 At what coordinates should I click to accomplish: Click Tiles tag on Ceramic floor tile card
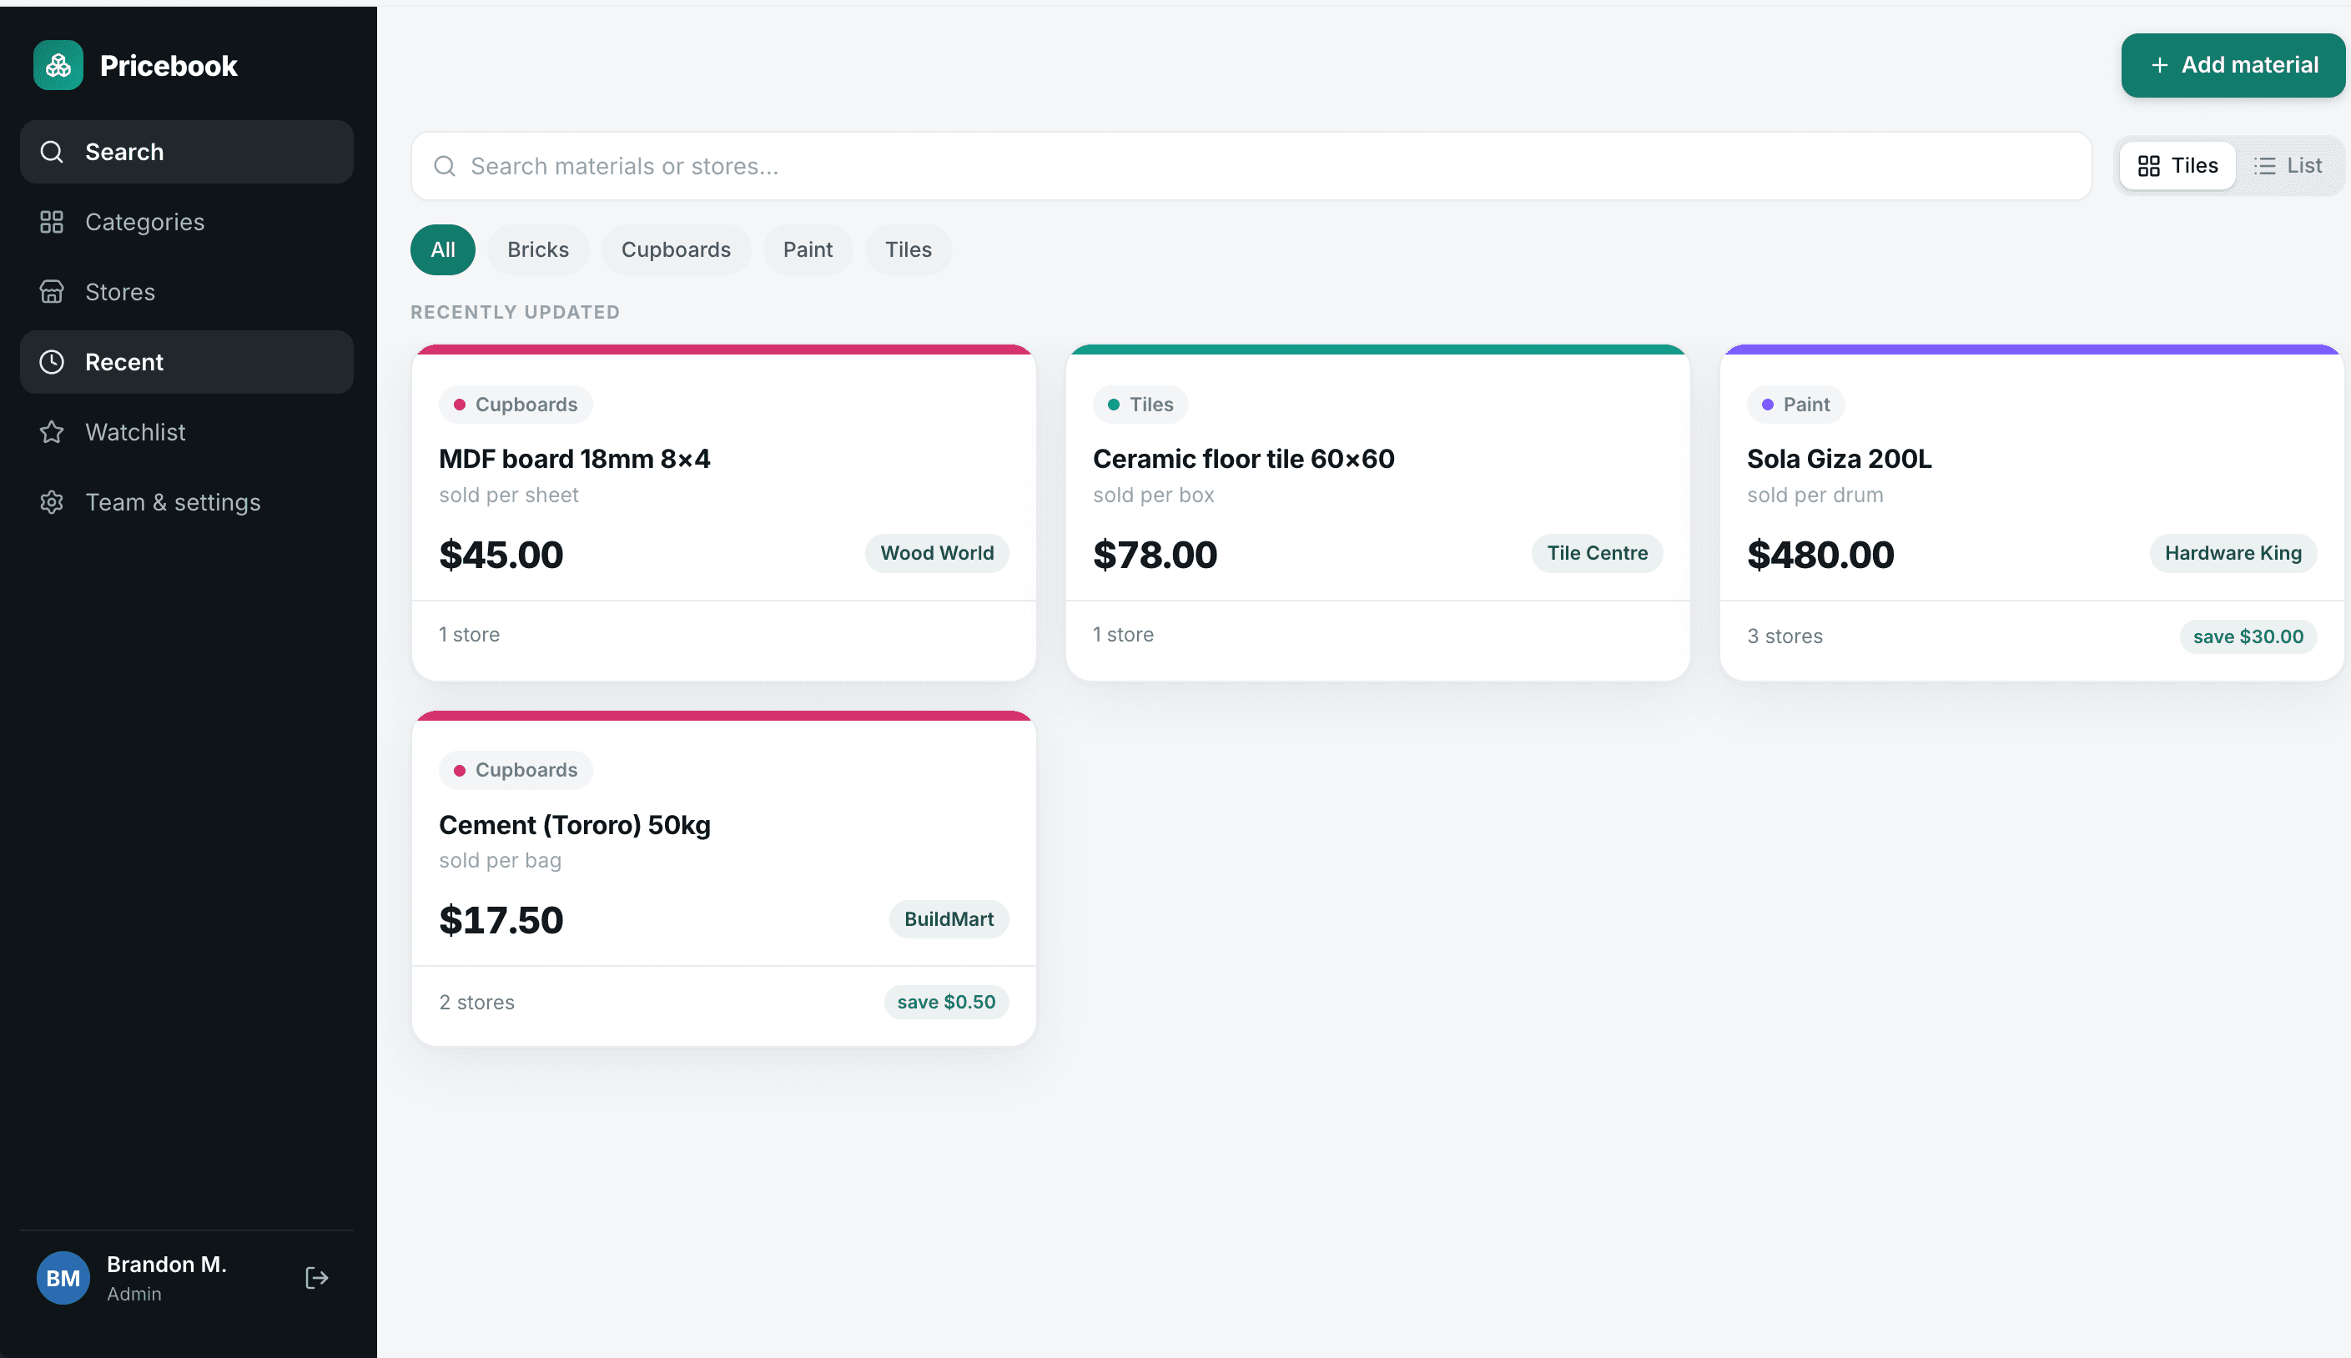coord(1140,405)
